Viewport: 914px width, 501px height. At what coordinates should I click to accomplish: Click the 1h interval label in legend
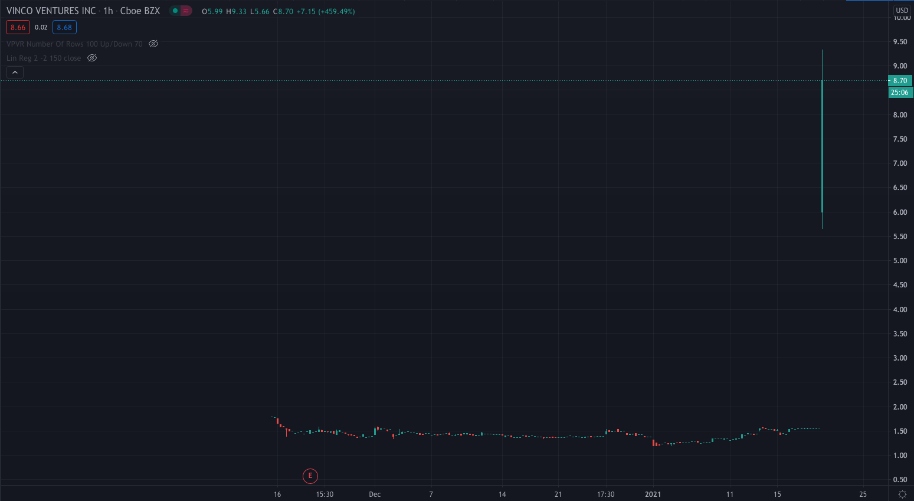[x=108, y=11]
